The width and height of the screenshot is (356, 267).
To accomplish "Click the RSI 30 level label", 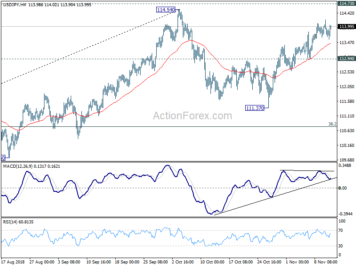I will click(340, 246).
